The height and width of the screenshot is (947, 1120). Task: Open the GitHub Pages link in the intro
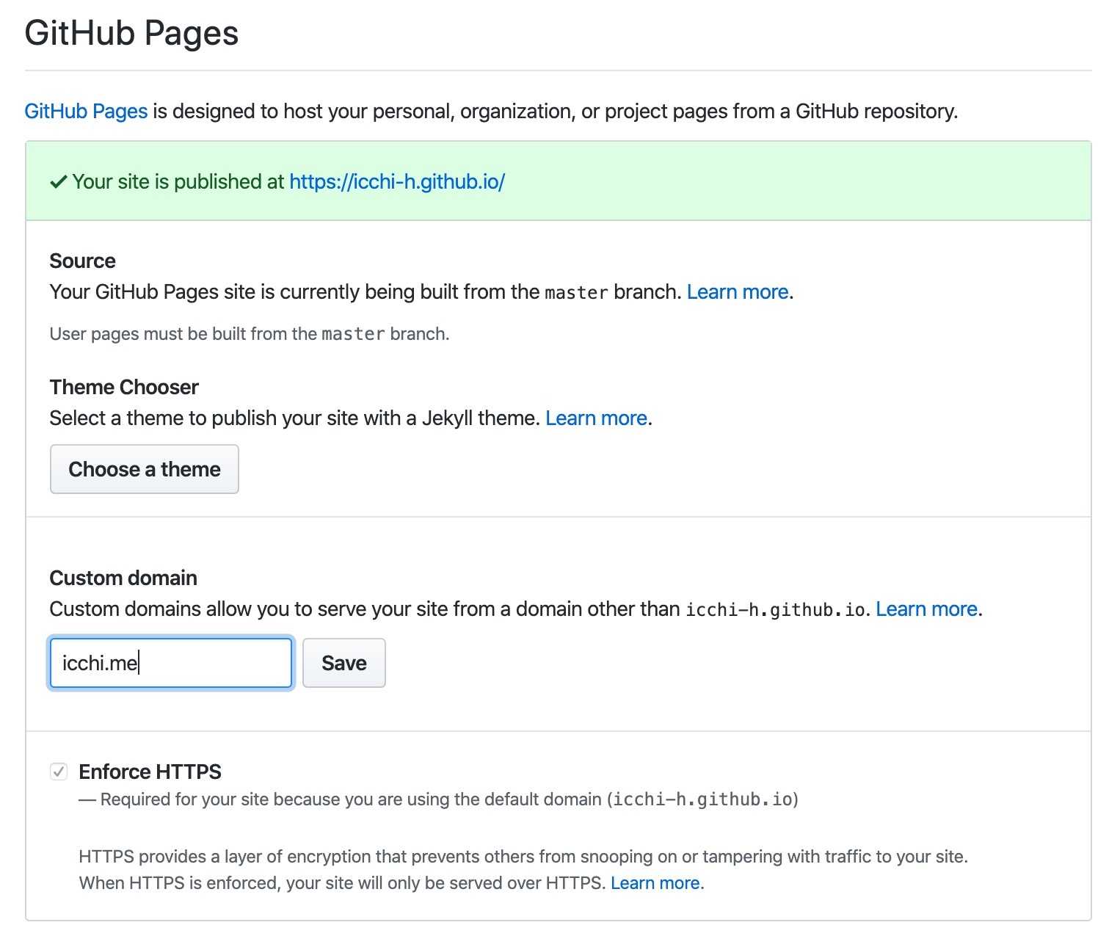(85, 112)
